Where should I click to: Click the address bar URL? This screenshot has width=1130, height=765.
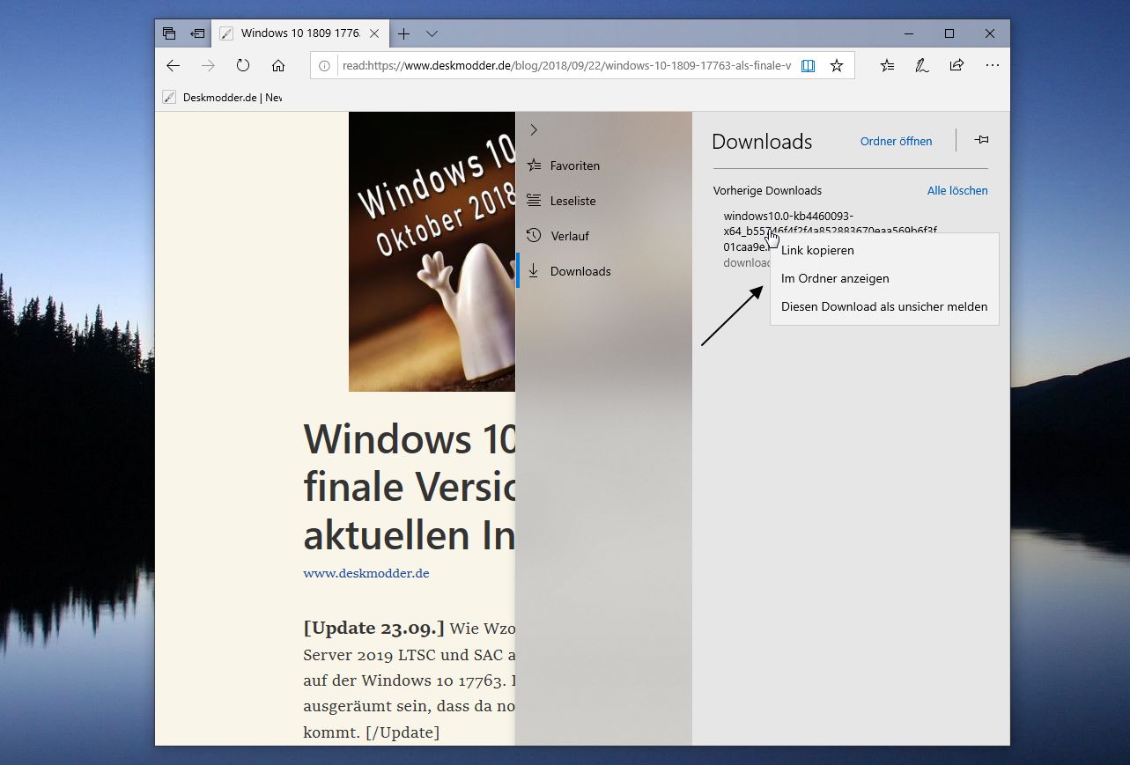pos(566,65)
